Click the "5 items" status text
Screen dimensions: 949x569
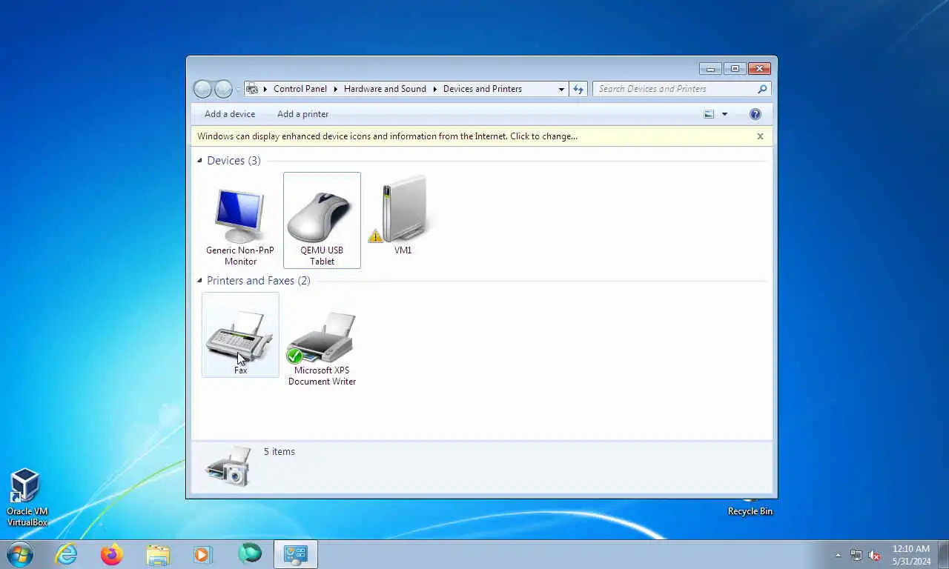coord(280,452)
